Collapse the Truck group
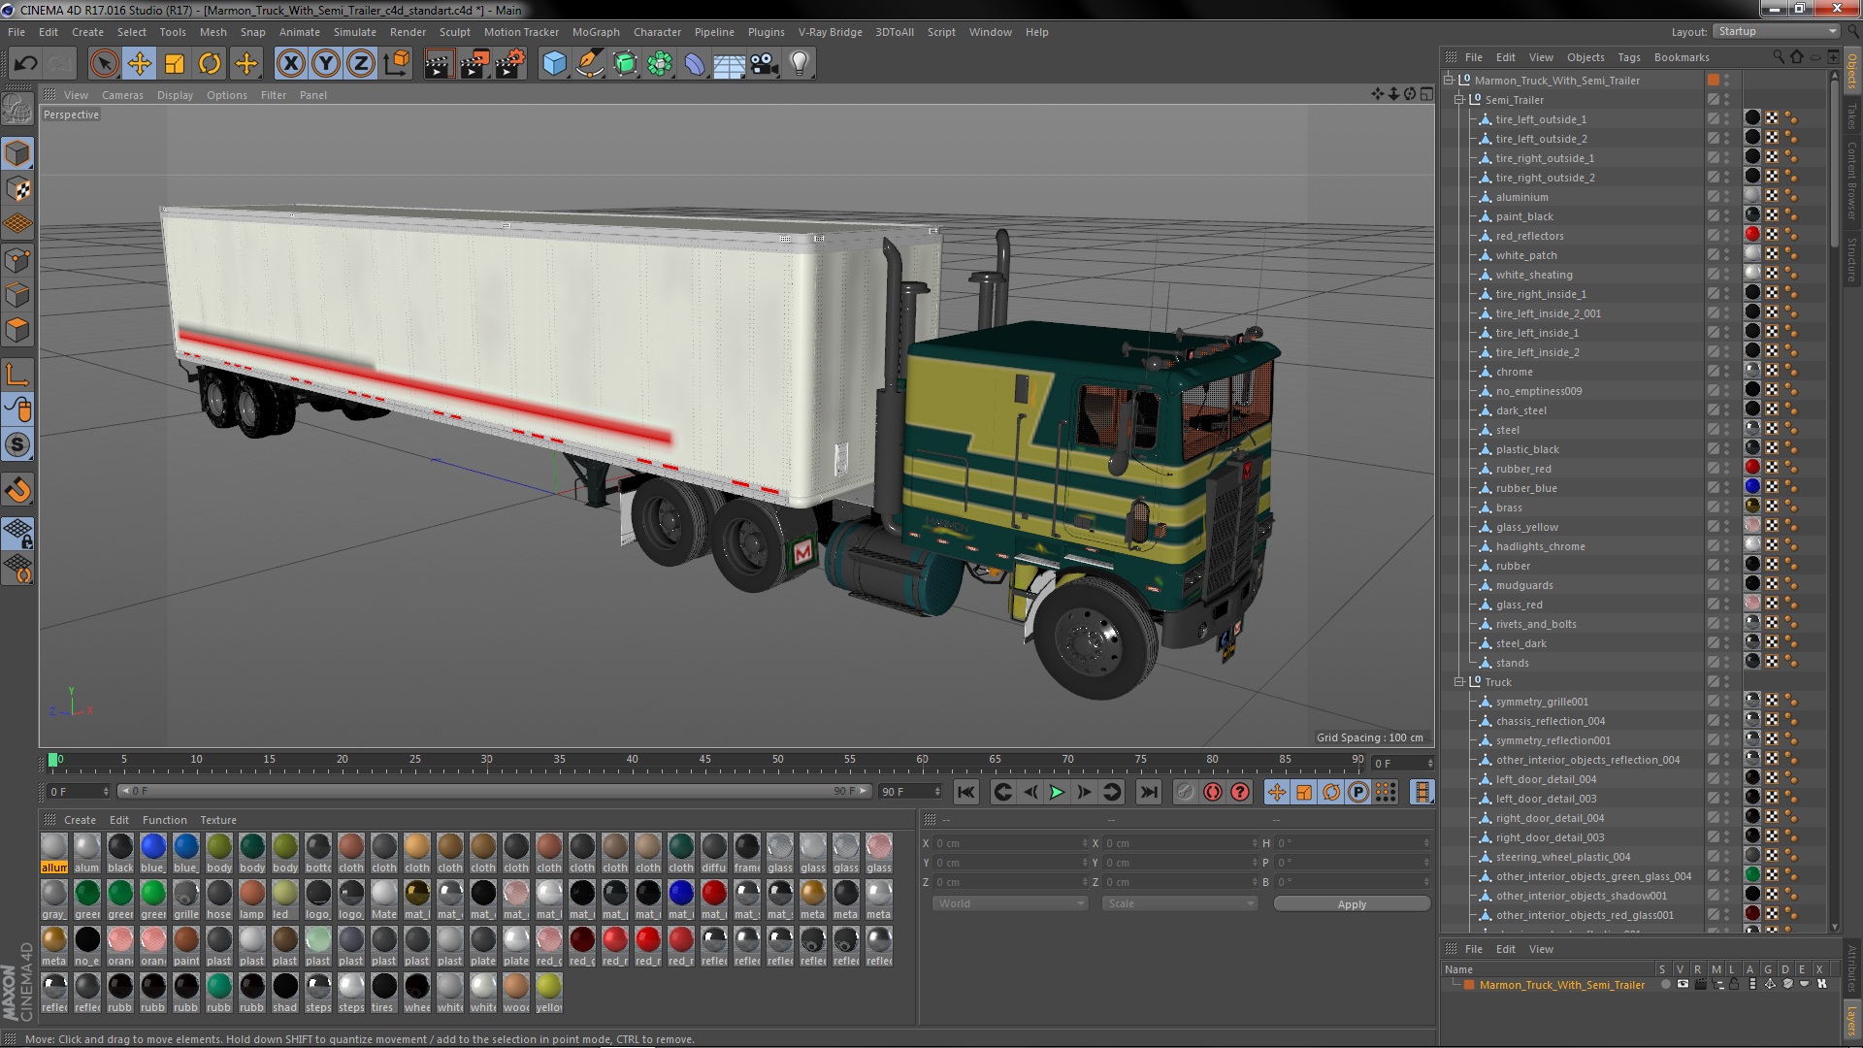Screen dimensions: 1863x1048 (1459, 682)
